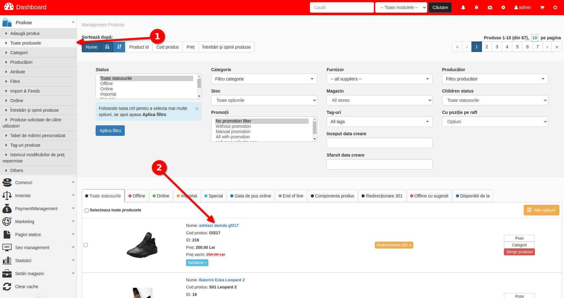This screenshot has height=298, width=564.
Task: Open Adaugă produs in sidebar
Action: point(38,33)
